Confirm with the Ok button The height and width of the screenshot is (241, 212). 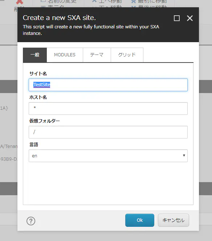[140, 220]
